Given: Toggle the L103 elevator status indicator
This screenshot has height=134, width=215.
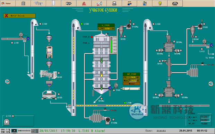Looking at the screenshot, I should [82, 24].
